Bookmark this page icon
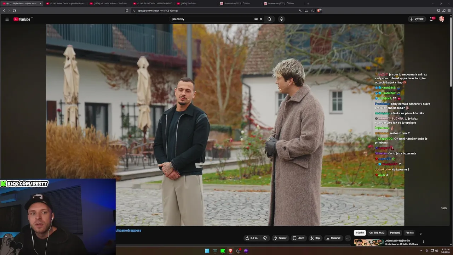The image size is (453, 255). (x=127, y=11)
